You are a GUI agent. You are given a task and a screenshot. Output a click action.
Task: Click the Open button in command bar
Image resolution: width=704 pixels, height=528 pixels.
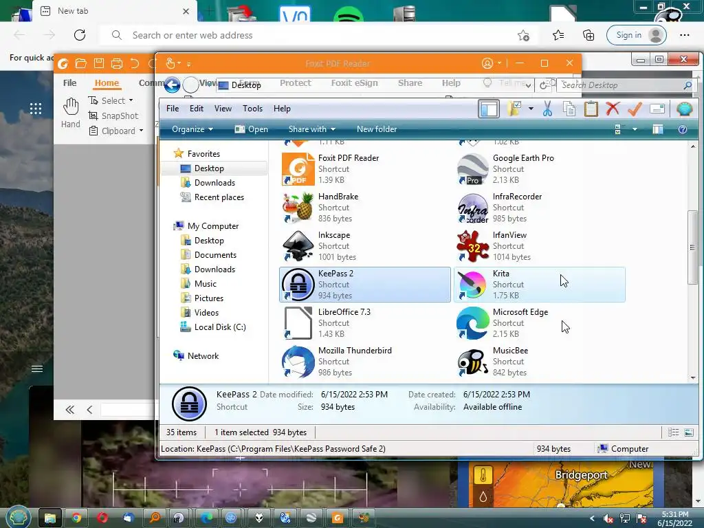point(252,129)
